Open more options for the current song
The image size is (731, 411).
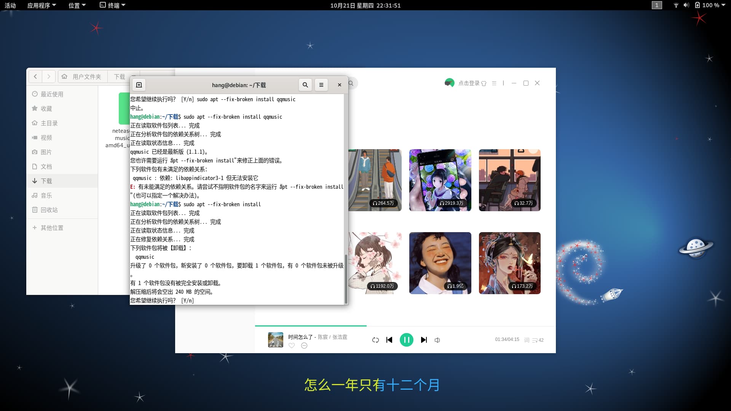pos(304,346)
